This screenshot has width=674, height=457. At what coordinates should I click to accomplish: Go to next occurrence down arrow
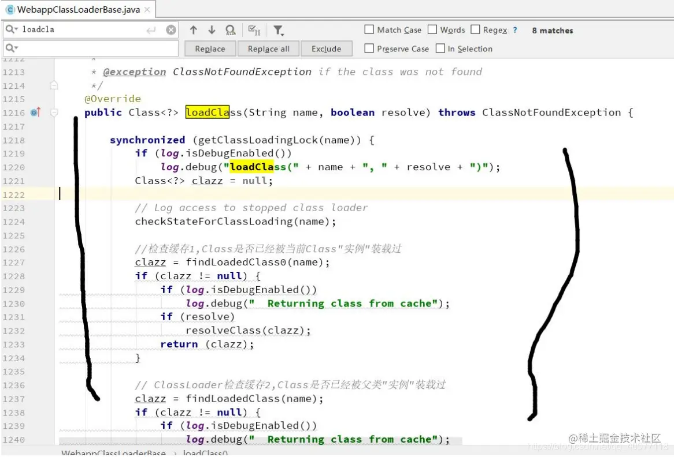coord(212,29)
